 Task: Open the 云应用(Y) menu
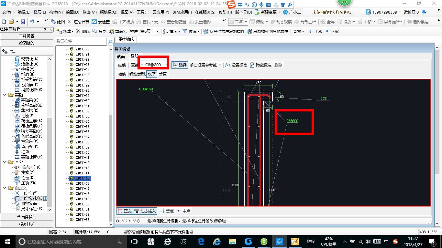pyautogui.click(x=161, y=12)
